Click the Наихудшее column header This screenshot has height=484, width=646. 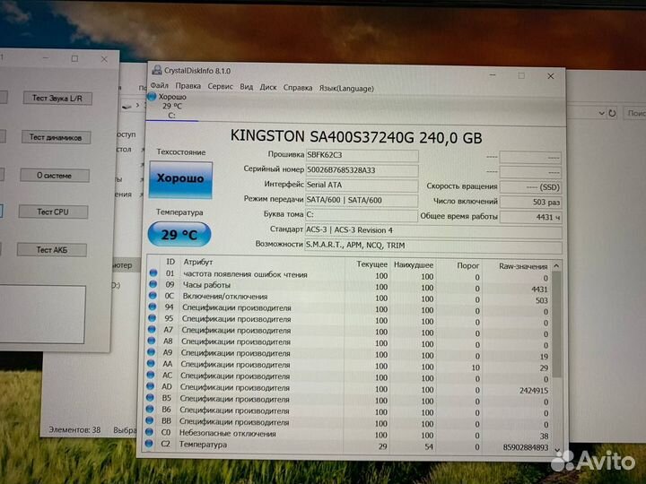[414, 265]
